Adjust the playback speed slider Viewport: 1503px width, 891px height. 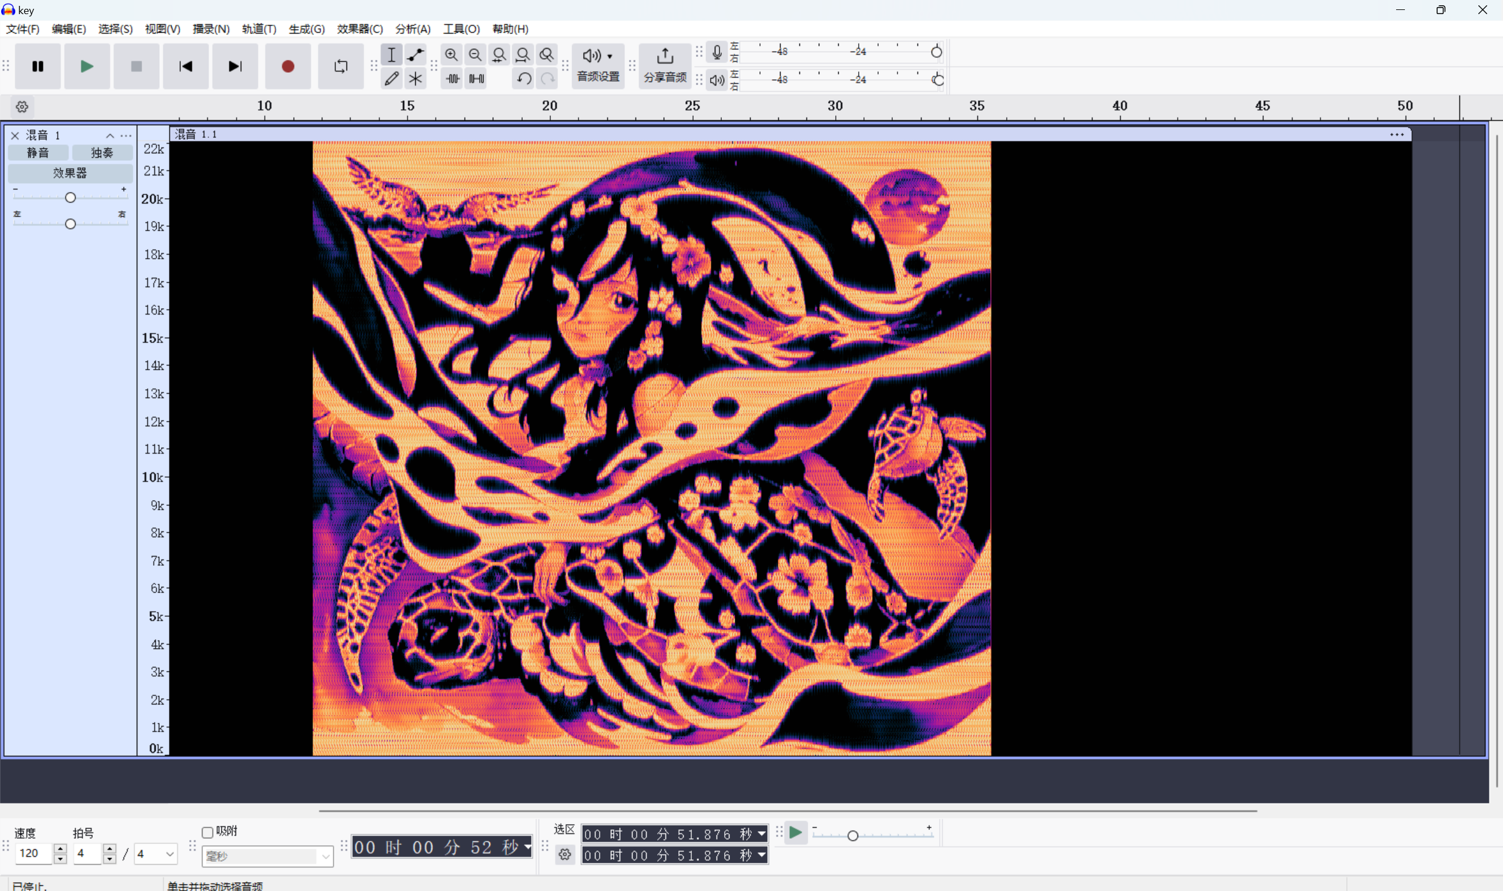tap(852, 835)
